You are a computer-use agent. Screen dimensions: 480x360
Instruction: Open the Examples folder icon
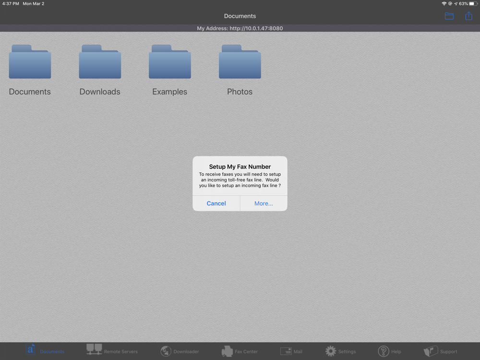169,61
